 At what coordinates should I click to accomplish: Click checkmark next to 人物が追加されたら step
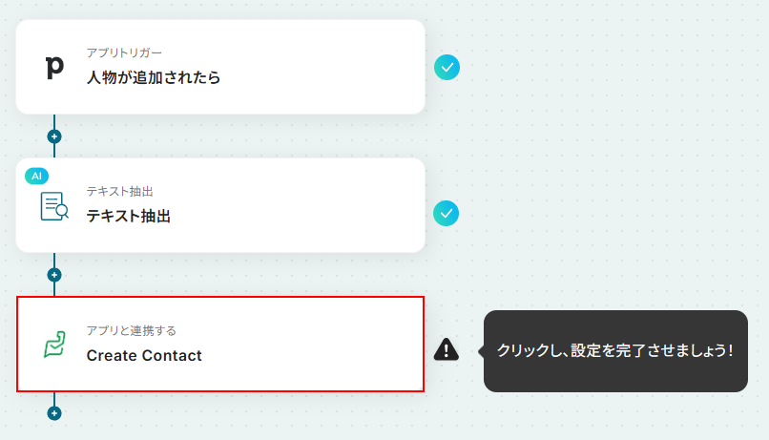tap(447, 67)
